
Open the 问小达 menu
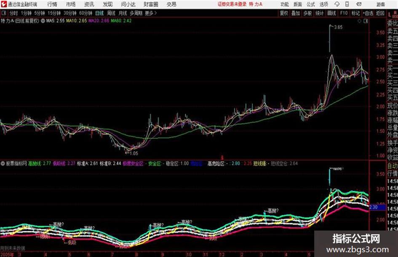128,4
